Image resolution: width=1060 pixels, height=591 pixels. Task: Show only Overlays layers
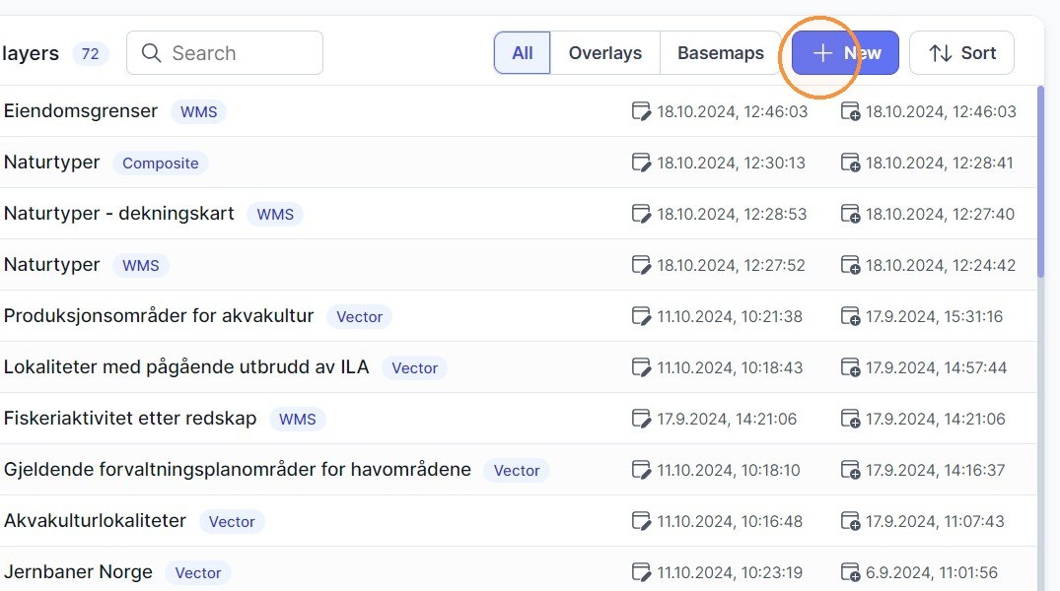point(605,52)
